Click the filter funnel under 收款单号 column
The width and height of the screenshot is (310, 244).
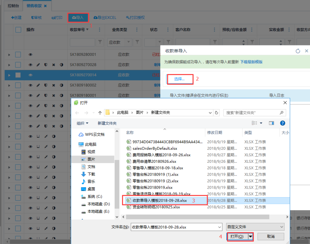(x=100, y=42)
